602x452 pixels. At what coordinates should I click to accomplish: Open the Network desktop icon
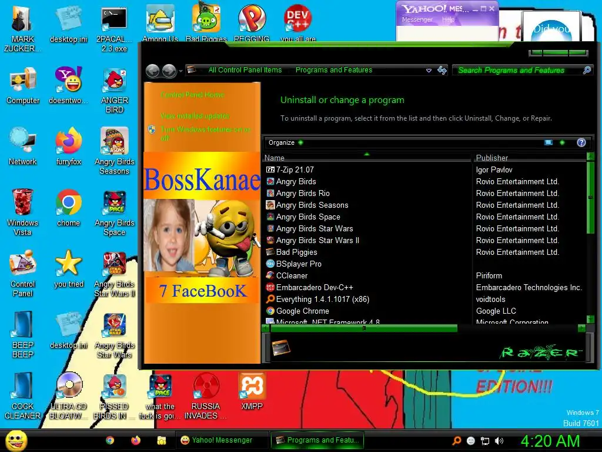point(23,147)
